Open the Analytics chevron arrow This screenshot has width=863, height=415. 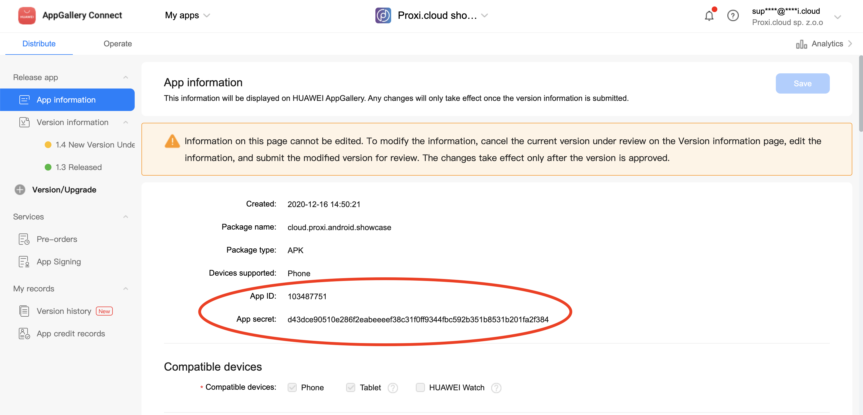pyautogui.click(x=850, y=44)
